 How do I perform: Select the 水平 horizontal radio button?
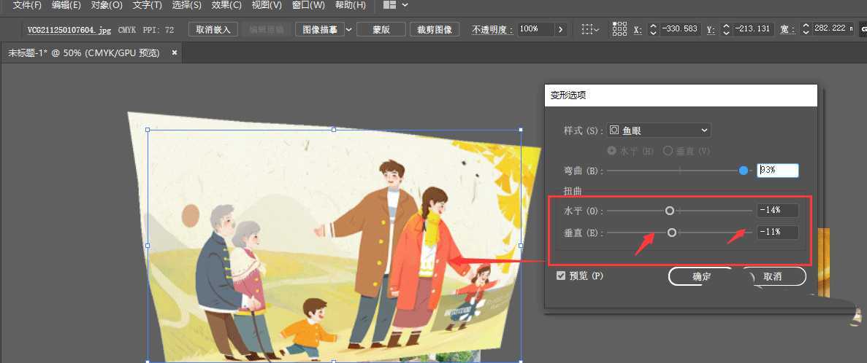click(x=612, y=150)
